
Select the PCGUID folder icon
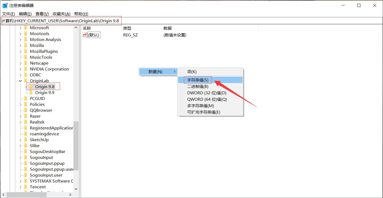[26, 99]
